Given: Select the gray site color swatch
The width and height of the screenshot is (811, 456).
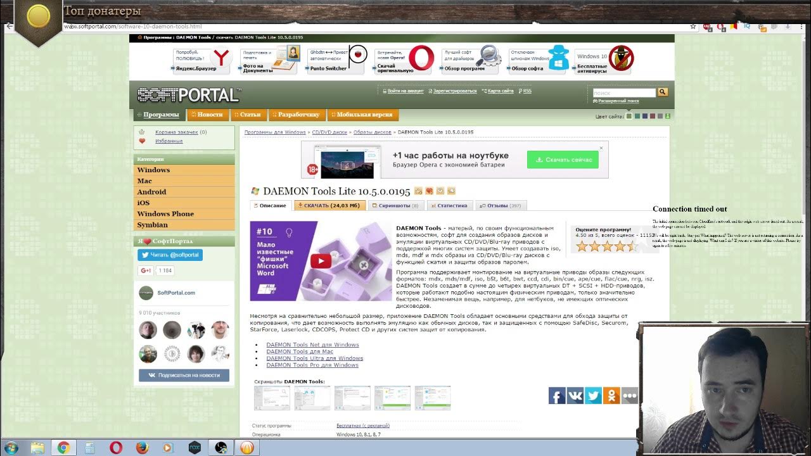Looking at the screenshot, I should [x=660, y=116].
